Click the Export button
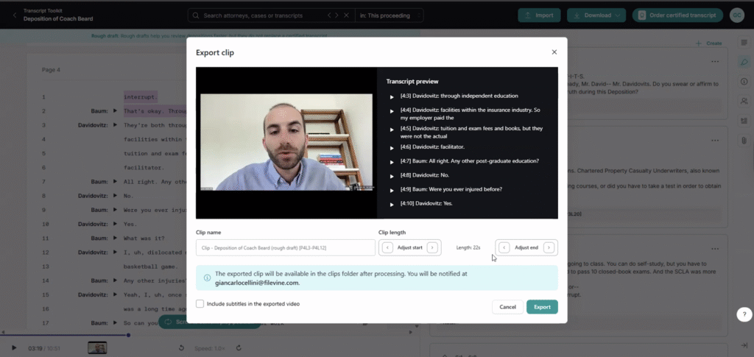Image resolution: width=754 pixels, height=357 pixels. [x=542, y=307]
